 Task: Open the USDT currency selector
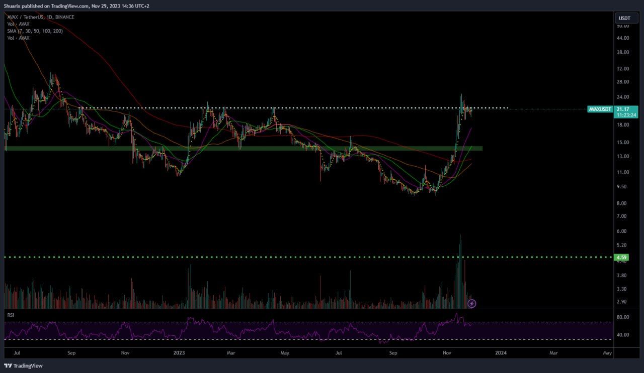[625, 19]
